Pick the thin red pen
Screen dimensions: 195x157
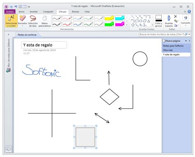click(x=67, y=18)
